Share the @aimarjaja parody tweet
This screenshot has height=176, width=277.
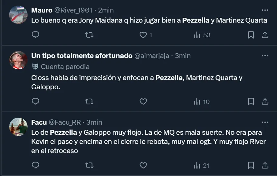tap(265, 101)
